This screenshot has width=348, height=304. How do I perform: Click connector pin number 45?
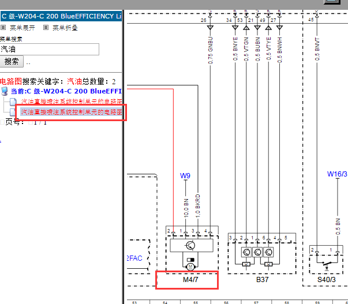coord(311,20)
